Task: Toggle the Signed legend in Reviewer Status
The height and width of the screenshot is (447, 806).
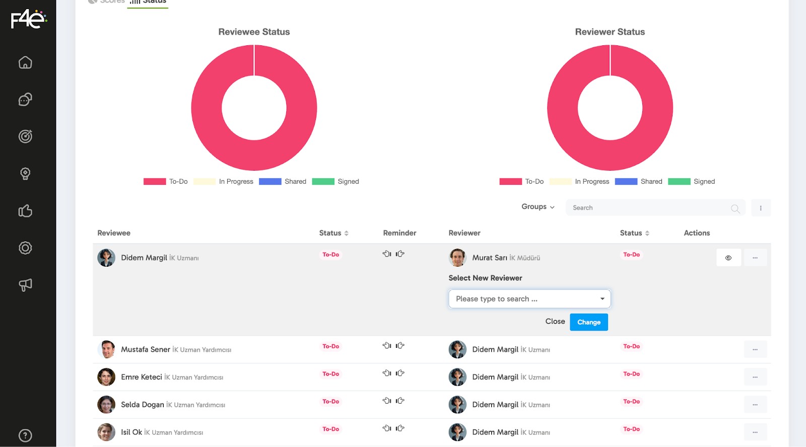Action: coord(691,182)
